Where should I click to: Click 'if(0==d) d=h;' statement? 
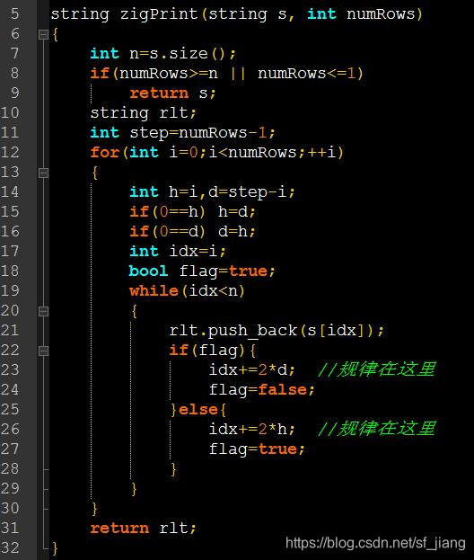(193, 231)
